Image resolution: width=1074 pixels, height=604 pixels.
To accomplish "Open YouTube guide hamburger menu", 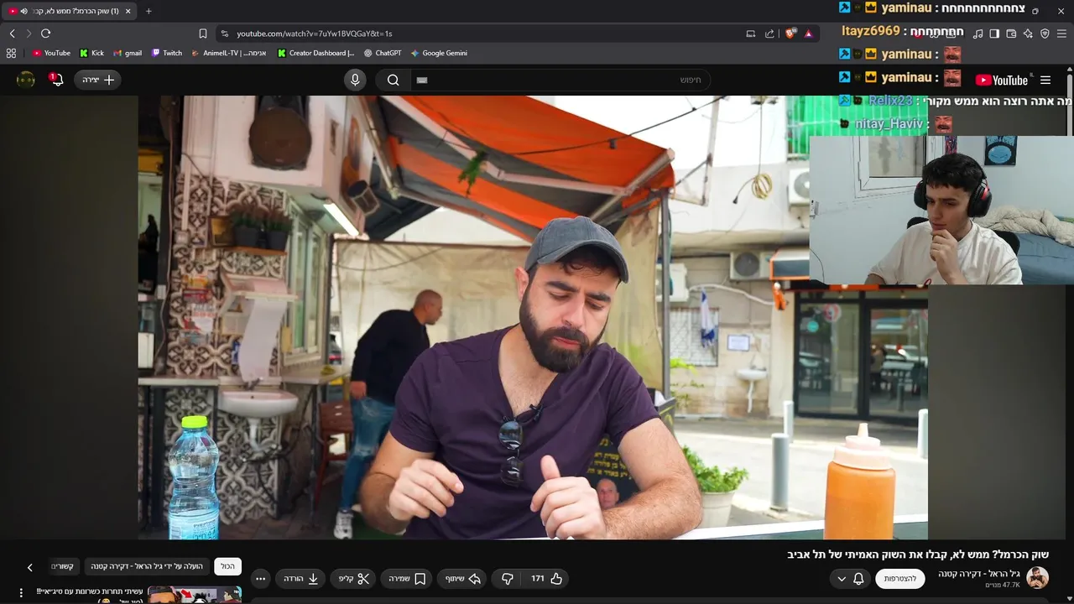I will (x=1045, y=81).
